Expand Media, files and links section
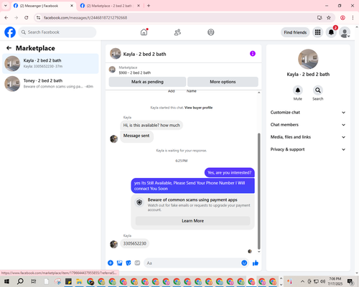The height and width of the screenshot is (287, 359). [308, 137]
